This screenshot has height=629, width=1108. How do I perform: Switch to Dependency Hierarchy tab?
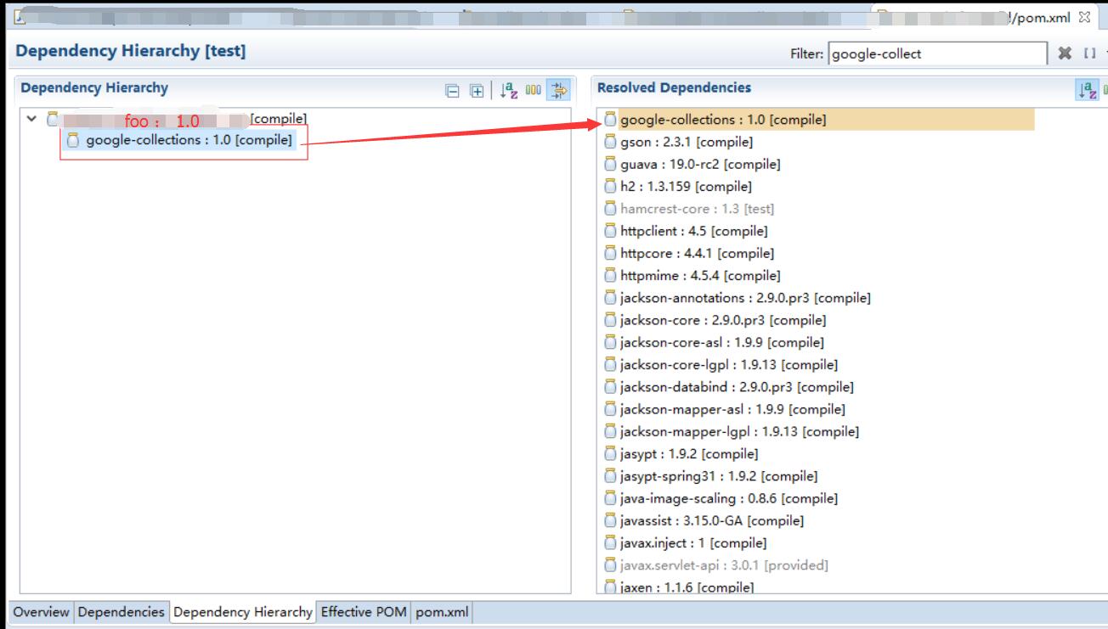[x=242, y=612]
